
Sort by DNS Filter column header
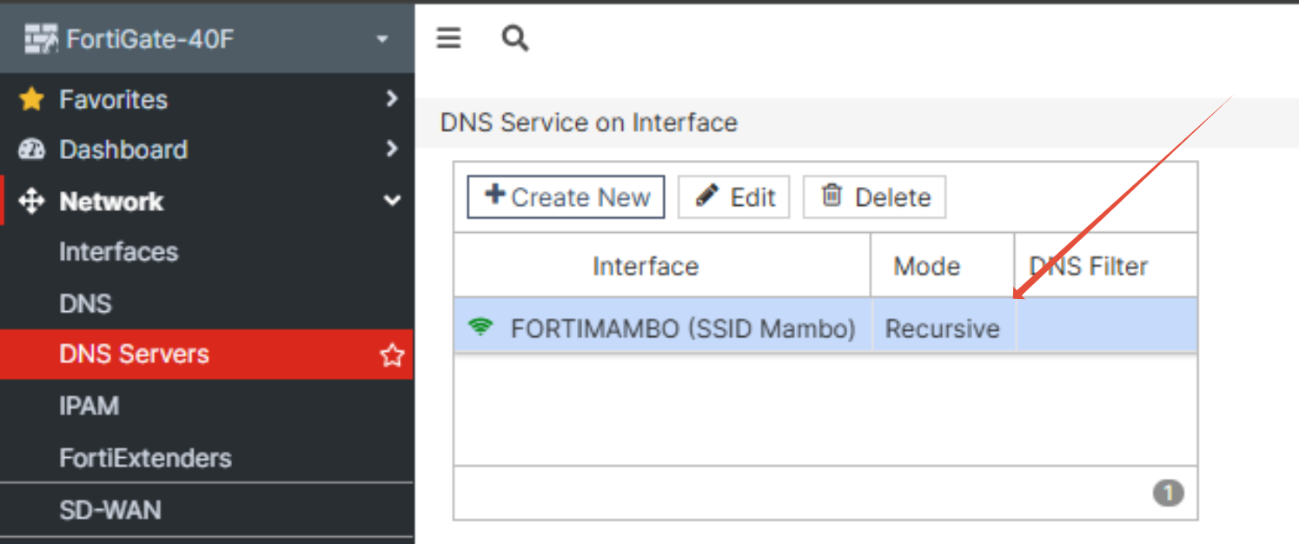point(1106,265)
